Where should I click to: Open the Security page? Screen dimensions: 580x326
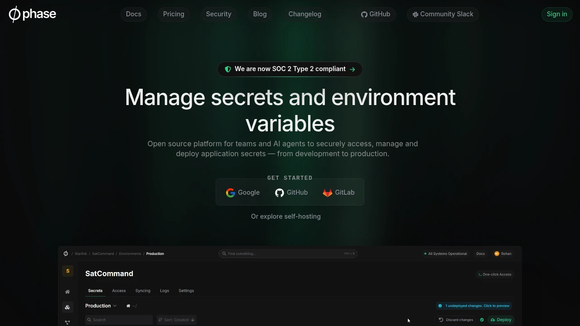(x=219, y=14)
